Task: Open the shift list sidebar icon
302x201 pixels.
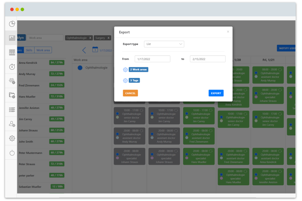Action: (11, 109)
